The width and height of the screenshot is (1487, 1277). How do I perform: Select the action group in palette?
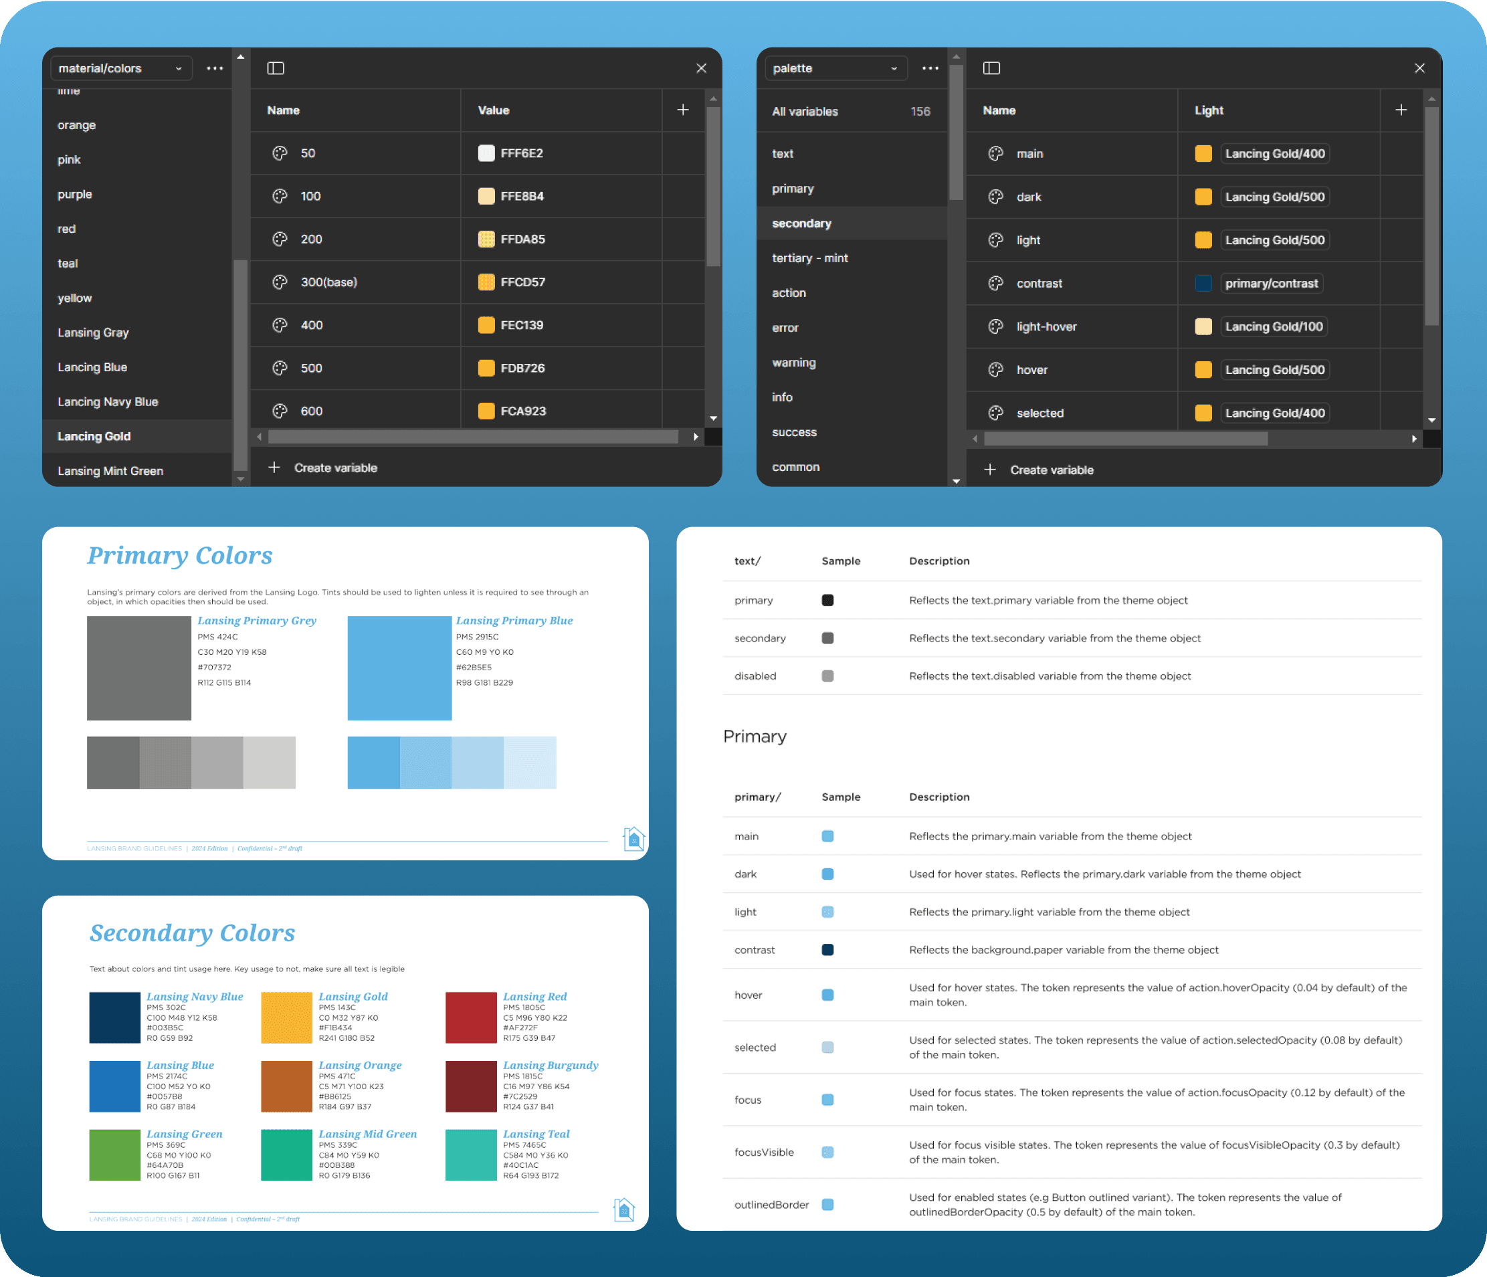[852, 293]
